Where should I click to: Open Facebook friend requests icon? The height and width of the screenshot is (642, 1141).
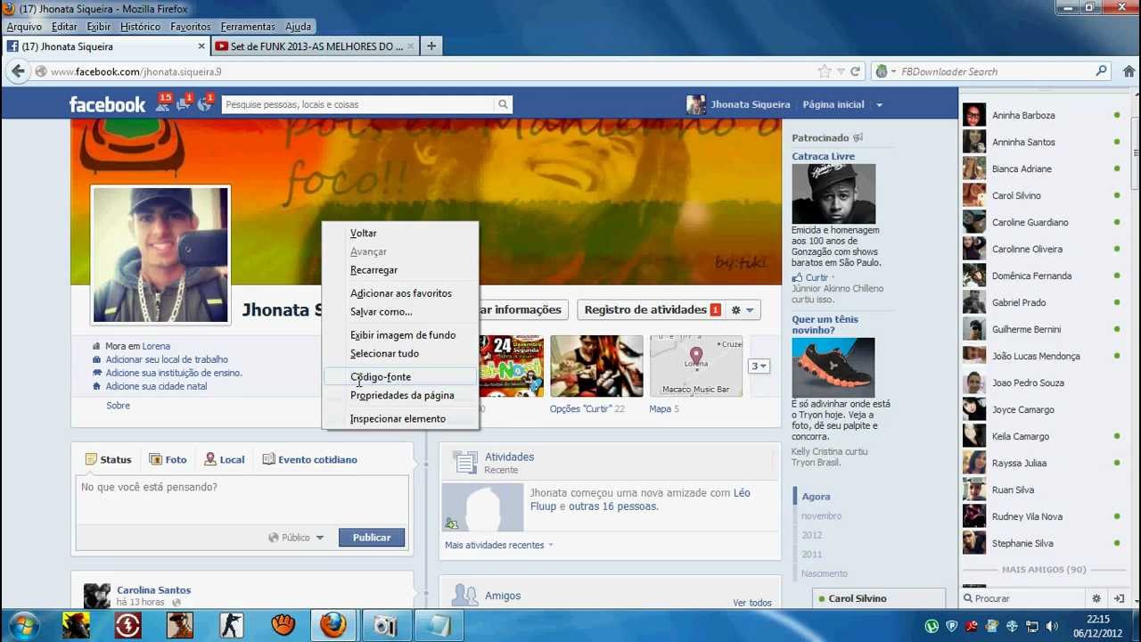162,104
